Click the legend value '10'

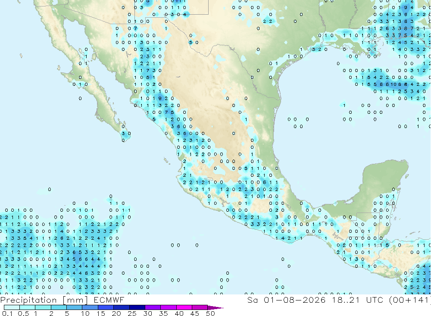(85, 313)
